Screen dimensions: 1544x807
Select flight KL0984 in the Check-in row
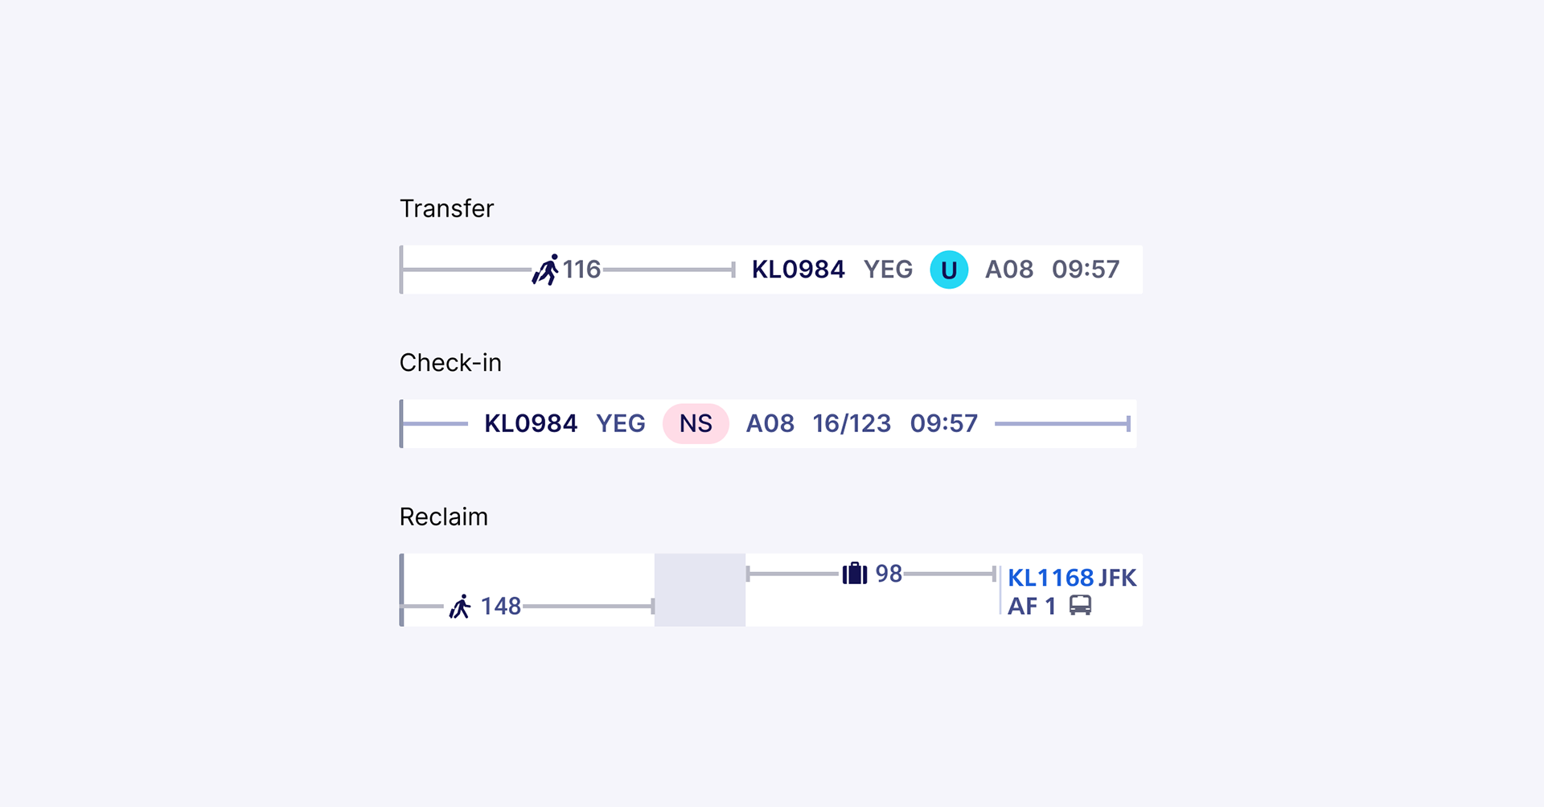point(531,424)
